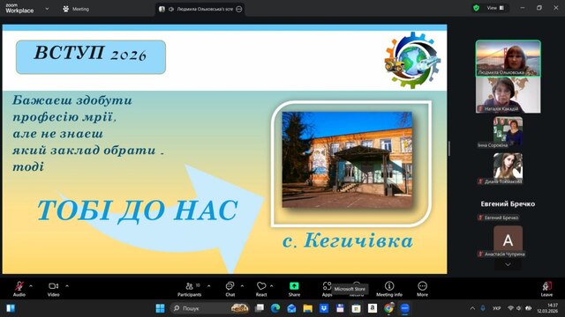Expand the Participants options chevron
Image resolution: width=565 pixels, height=317 pixels.
point(208,286)
